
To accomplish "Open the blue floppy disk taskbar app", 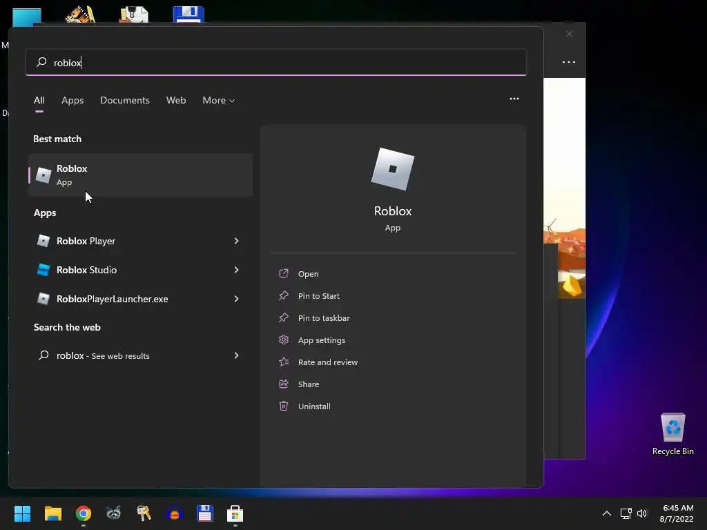I will pyautogui.click(x=204, y=513).
